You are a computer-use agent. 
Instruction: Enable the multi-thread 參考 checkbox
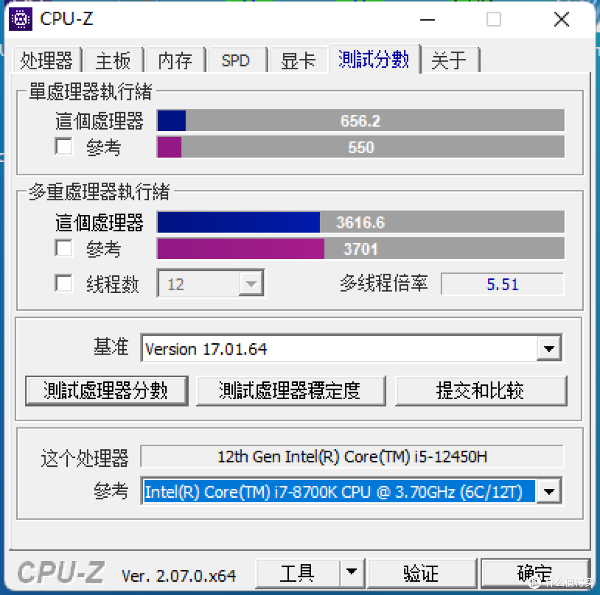[x=63, y=248]
